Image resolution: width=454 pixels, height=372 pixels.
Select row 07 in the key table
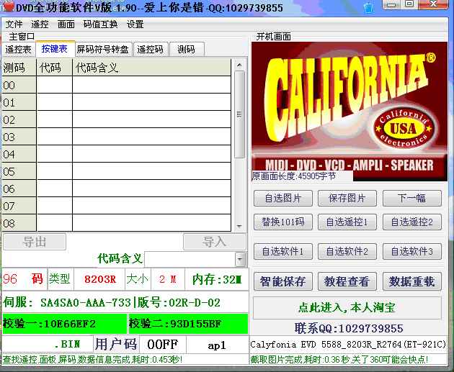coord(117,206)
